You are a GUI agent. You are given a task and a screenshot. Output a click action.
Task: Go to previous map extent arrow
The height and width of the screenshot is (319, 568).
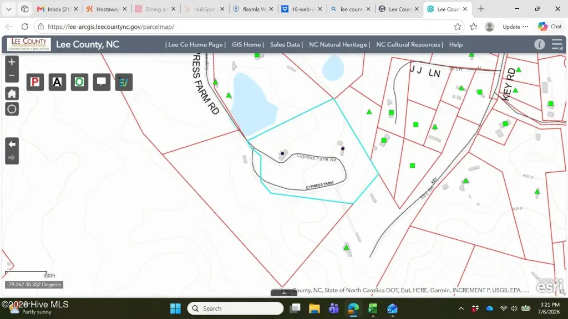pos(12,145)
